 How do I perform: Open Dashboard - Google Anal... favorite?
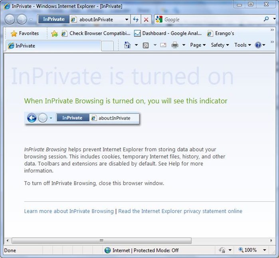pyautogui.click(x=168, y=33)
